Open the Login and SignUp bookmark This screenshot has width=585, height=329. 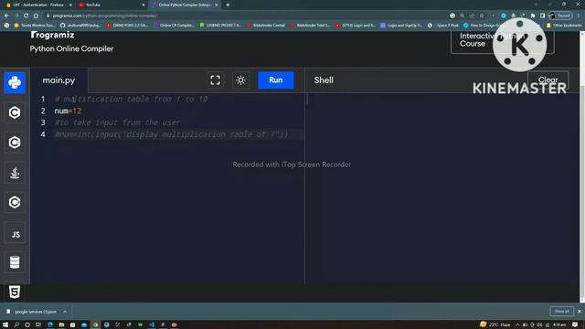(401, 26)
